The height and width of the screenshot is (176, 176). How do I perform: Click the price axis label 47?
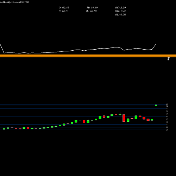pos(167,114)
